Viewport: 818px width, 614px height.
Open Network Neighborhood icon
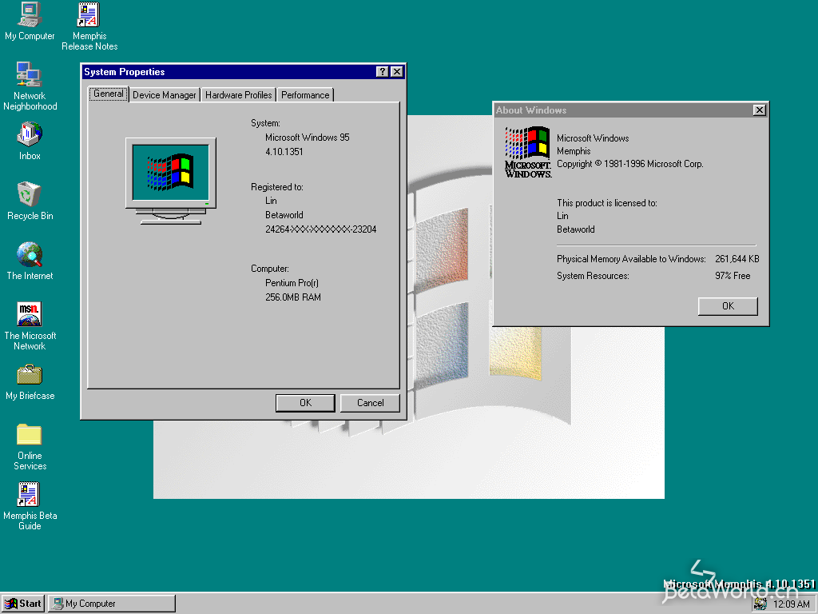pyautogui.click(x=30, y=75)
